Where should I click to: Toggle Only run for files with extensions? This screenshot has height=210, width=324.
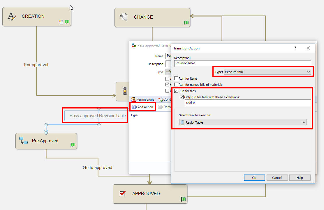pyautogui.click(x=182, y=97)
